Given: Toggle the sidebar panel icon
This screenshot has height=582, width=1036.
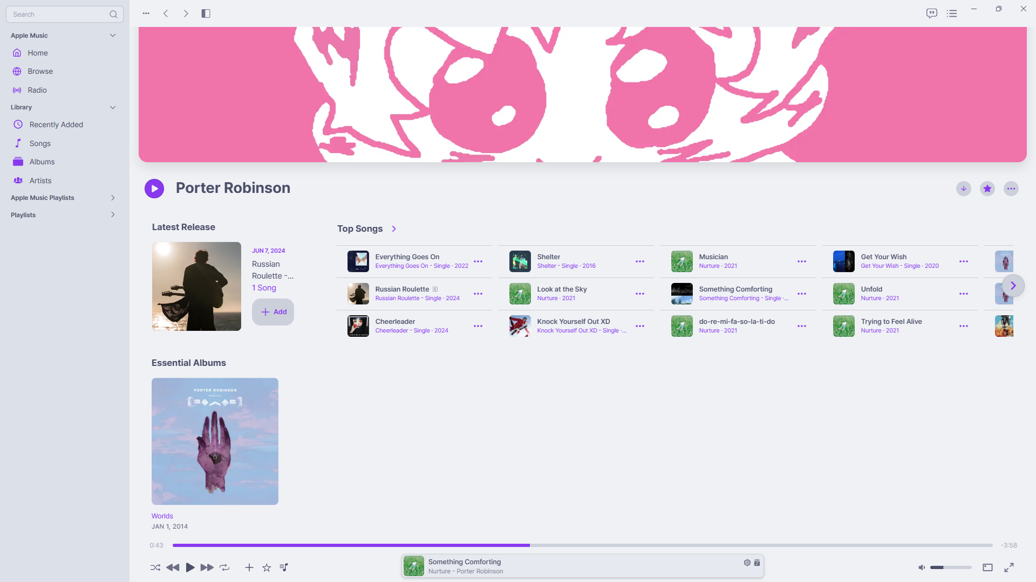Looking at the screenshot, I should (x=206, y=13).
